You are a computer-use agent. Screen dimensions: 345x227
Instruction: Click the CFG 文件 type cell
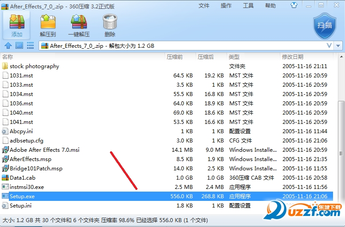pos(240,141)
